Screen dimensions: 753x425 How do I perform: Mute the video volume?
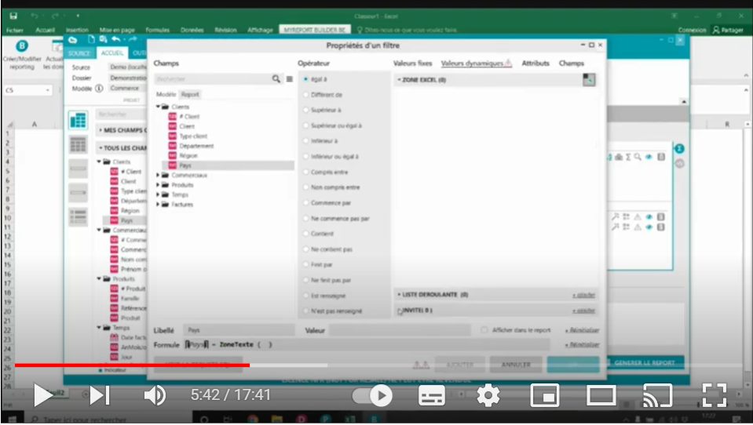click(x=155, y=395)
